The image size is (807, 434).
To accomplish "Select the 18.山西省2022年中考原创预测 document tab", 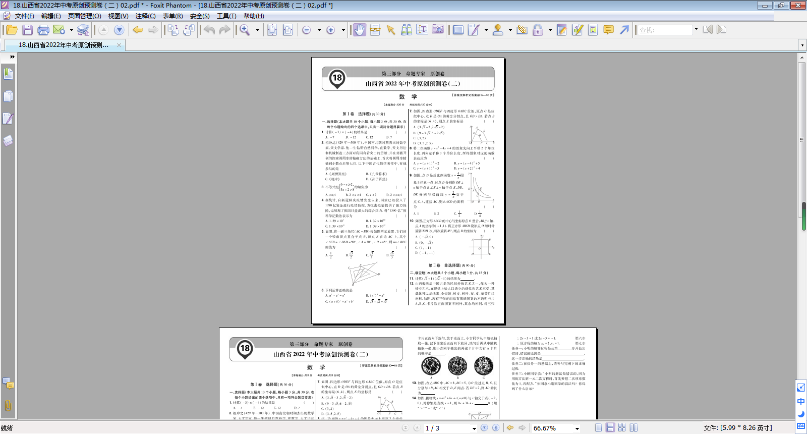I will (x=64, y=45).
